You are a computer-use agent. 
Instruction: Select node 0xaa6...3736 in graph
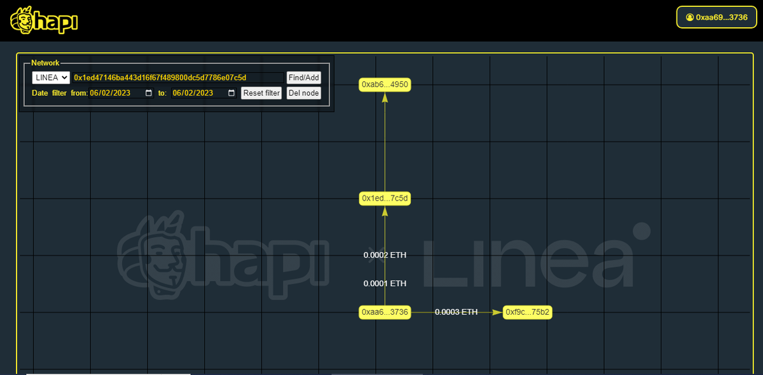pos(385,312)
